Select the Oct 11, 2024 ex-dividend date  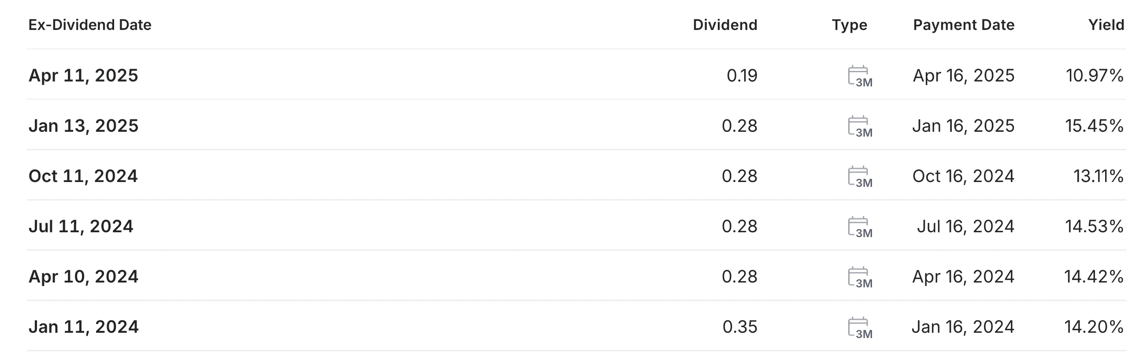point(83,176)
